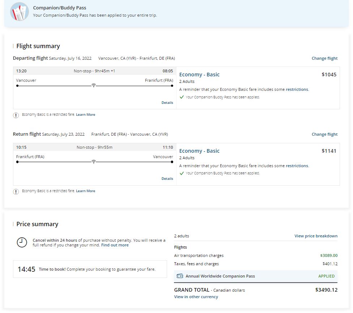Click the Wi-Fi icon on return flight

pyautogui.click(x=94, y=162)
